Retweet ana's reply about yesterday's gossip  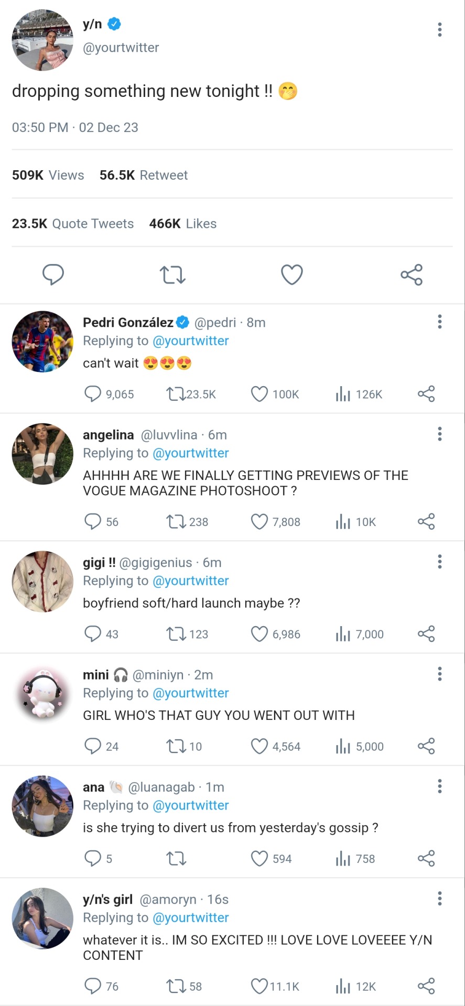coord(176,859)
